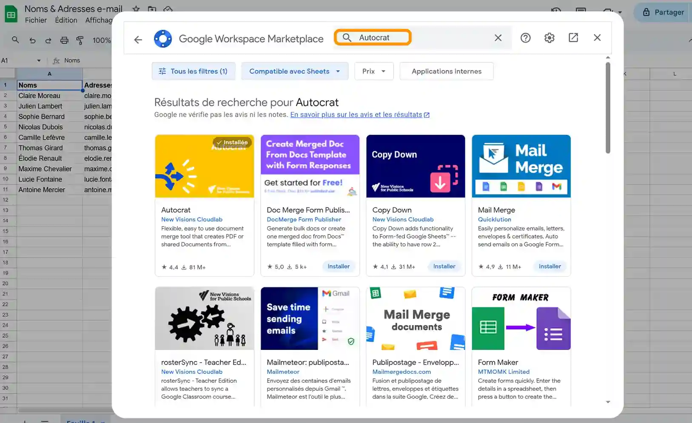
Task: Open Mailmeteor developer link
Action: coord(283,372)
